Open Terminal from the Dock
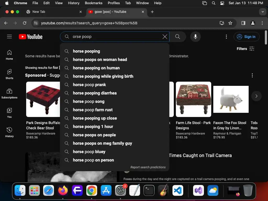The image size is (268, 201). pyautogui.click(x=149, y=190)
